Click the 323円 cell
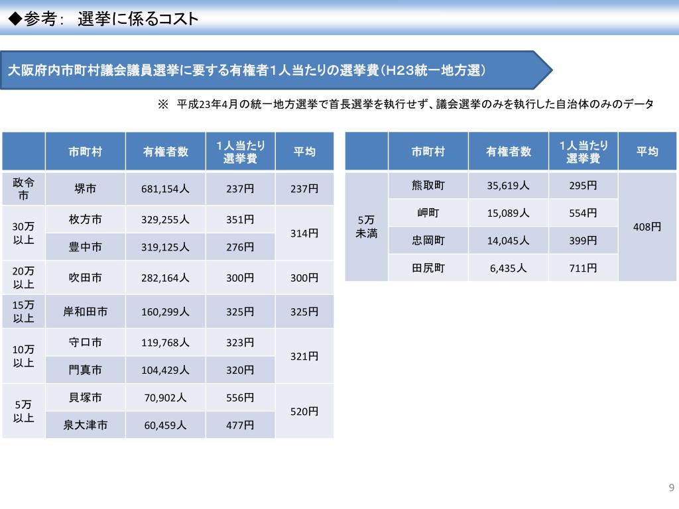Screen dimensions: 679x509 [240, 343]
